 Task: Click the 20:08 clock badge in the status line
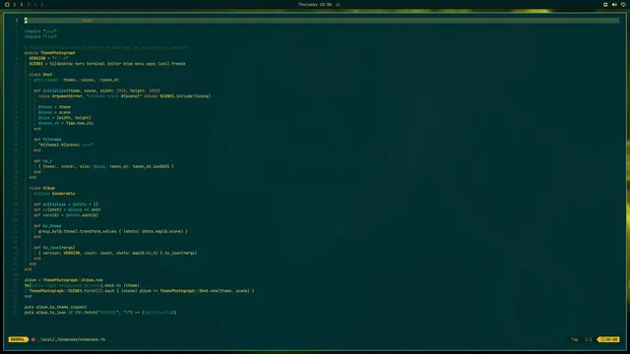click(608, 339)
